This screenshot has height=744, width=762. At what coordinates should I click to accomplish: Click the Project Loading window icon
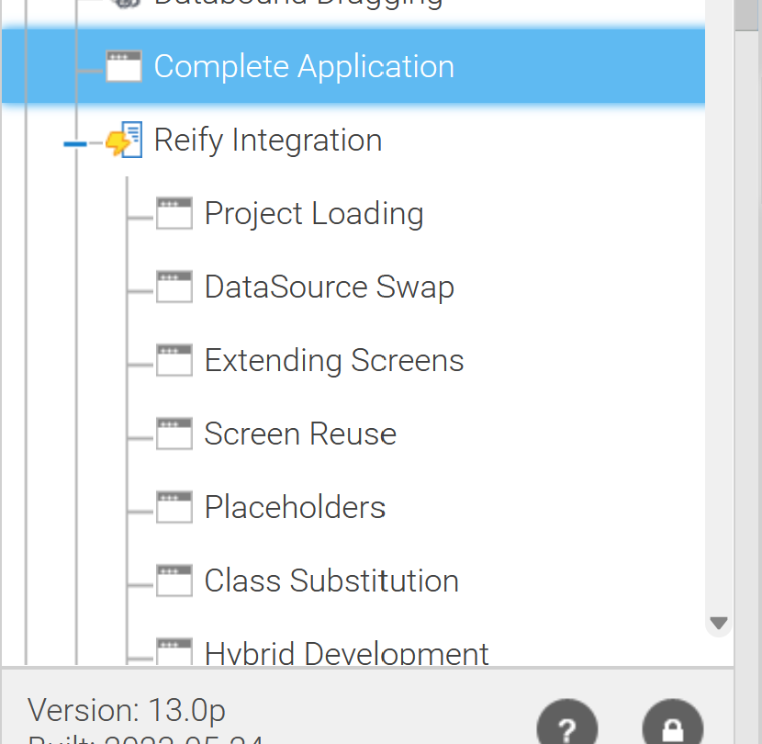tap(174, 214)
